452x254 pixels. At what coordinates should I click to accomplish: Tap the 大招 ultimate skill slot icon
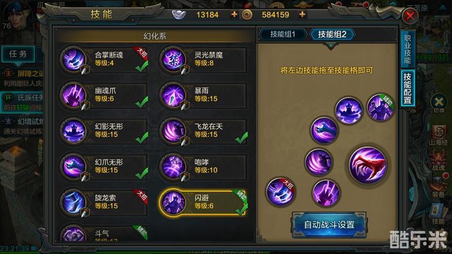pyautogui.click(x=280, y=192)
